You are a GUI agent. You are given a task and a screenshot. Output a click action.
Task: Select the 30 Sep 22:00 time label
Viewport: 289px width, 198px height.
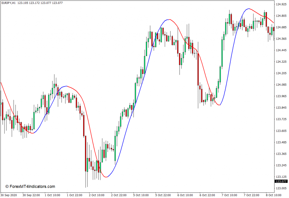click(31, 195)
